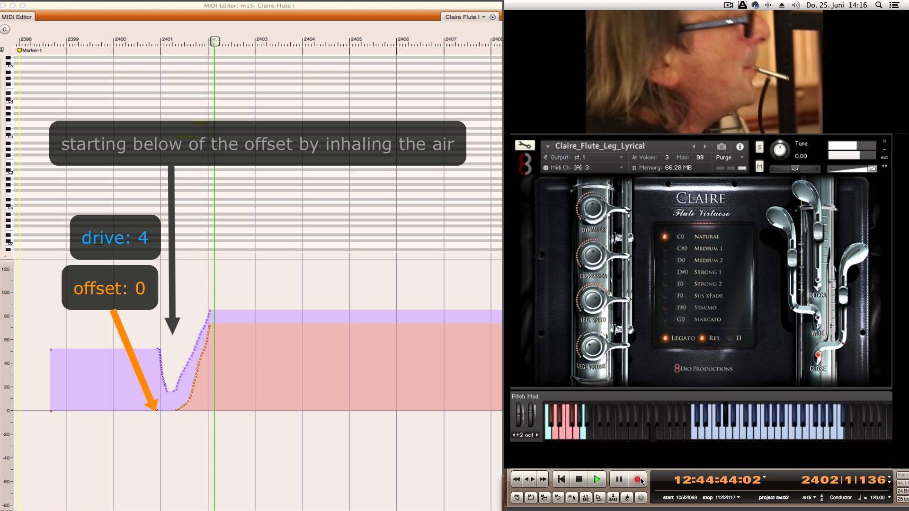
Task: Open the Claire Flute I track dropdown
Action: (x=465, y=17)
